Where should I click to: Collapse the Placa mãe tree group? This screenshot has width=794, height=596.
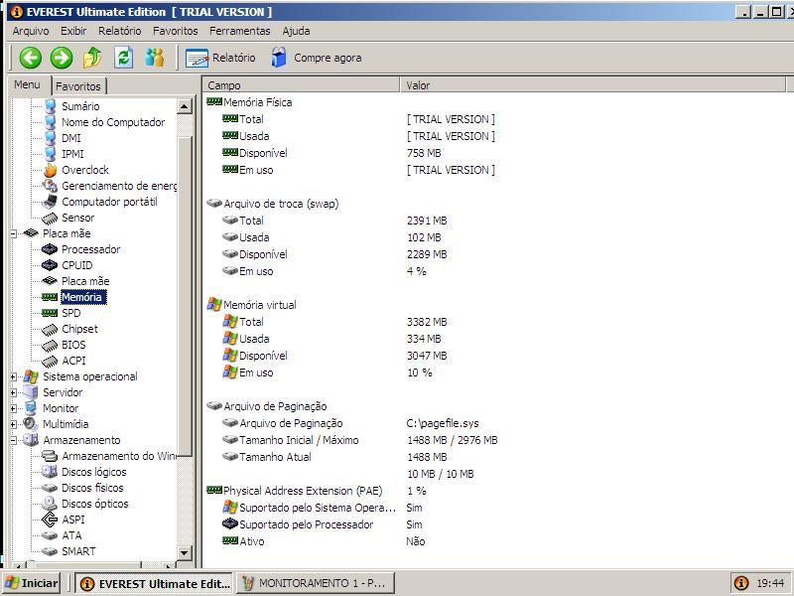pyautogui.click(x=14, y=233)
